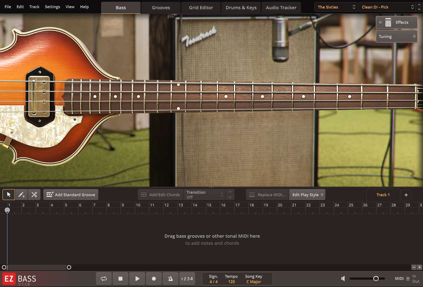Image resolution: width=423 pixels, height=287 pixels.
Task: Click the 1234 count-in button
Action: pyautogui.click(x=187, y=278)
